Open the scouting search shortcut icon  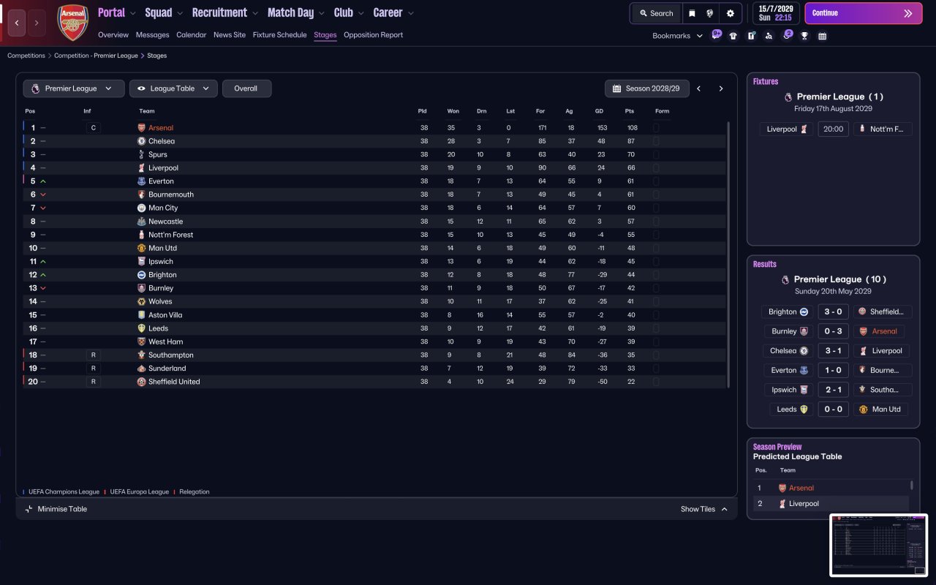tap(769, 36)
